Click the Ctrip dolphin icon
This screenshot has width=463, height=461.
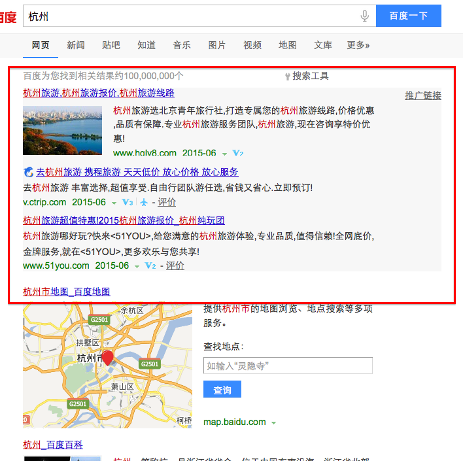click(x=28, y=172)
